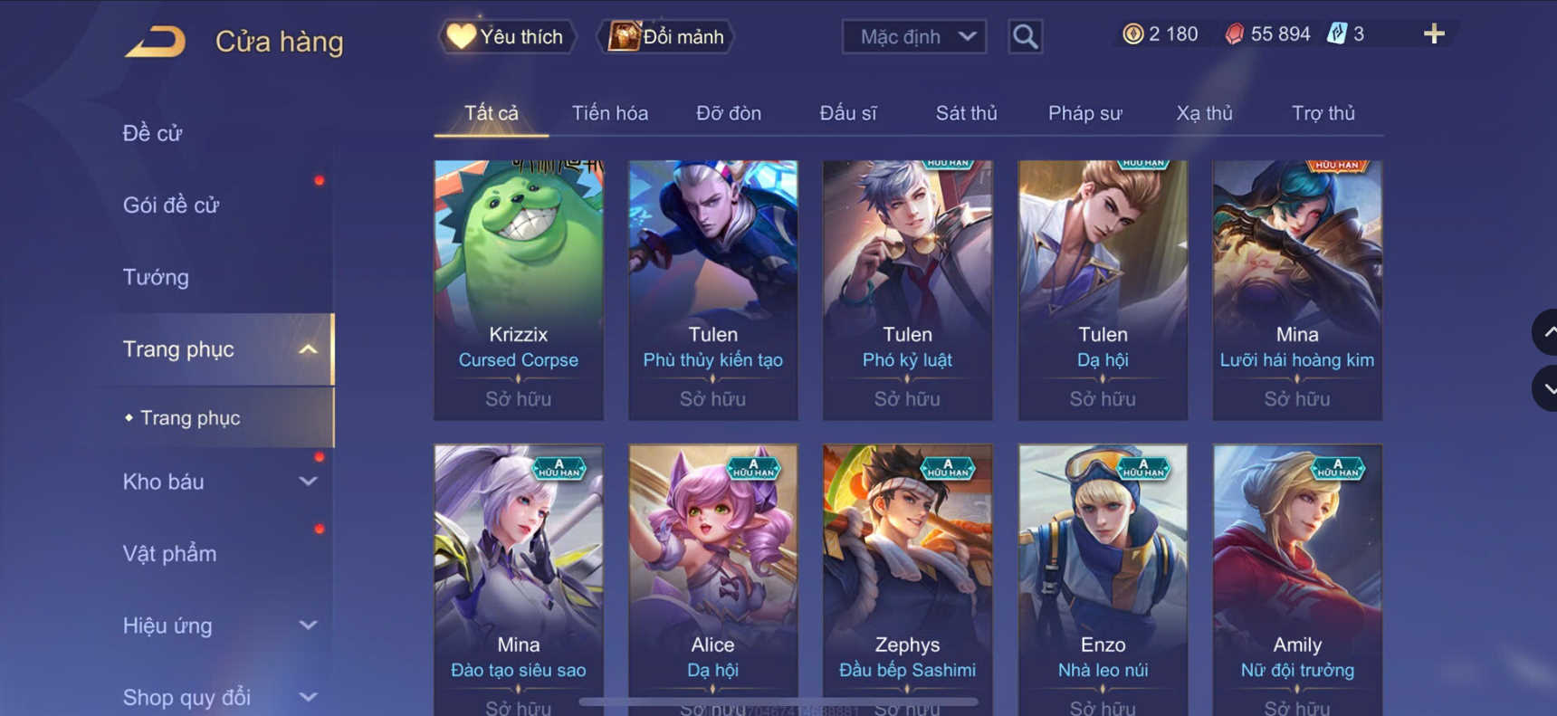Switch to the Pháp sư tab
The image size is (1557, 716).
(1084, 113)
